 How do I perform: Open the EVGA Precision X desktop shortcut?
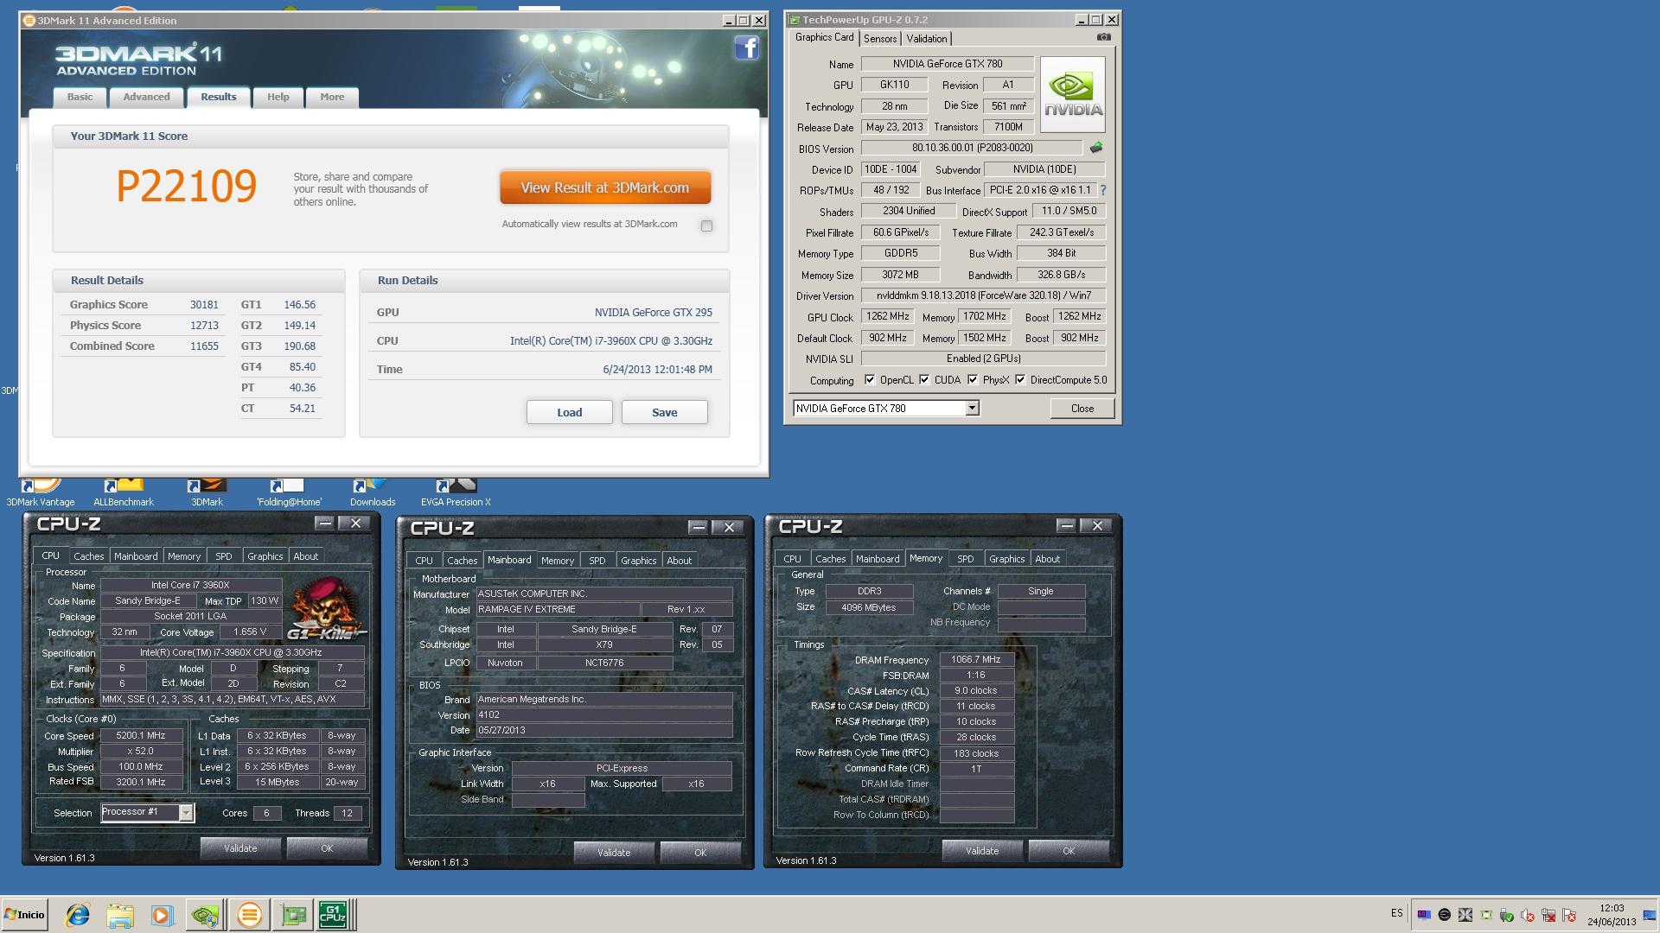[456, 494]
